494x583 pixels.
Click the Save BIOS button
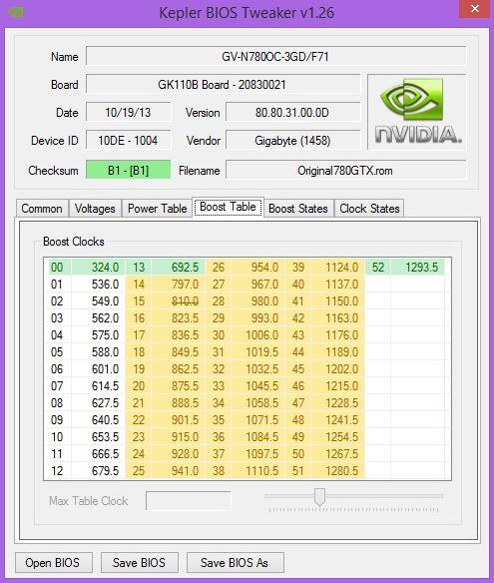click(x=139, y=563)
